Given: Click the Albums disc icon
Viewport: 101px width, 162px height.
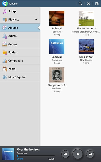Looking at the screenshot, I should click(x=5, y=28).
